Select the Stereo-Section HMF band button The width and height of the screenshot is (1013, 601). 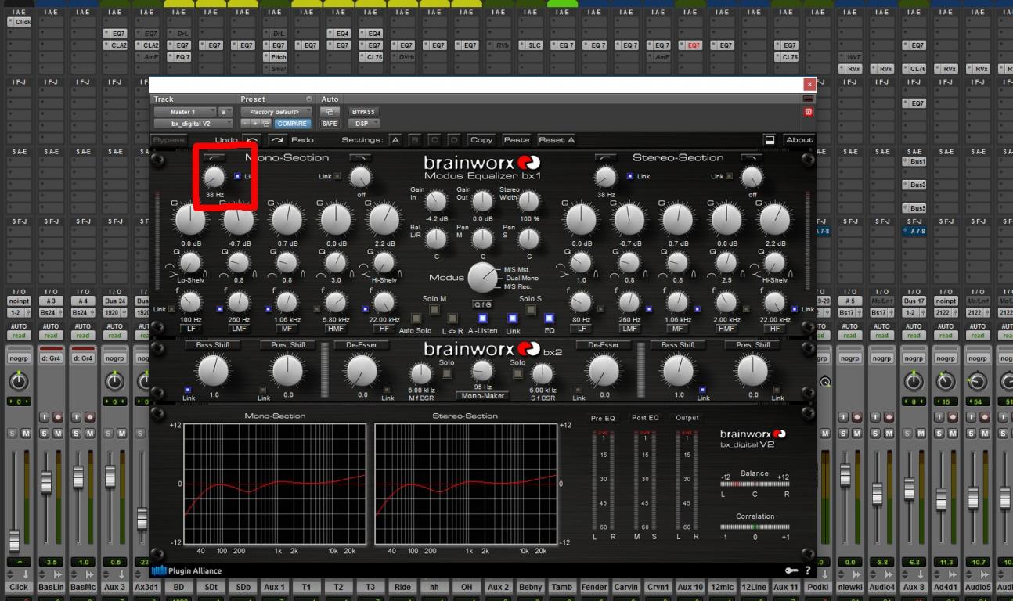726,329
